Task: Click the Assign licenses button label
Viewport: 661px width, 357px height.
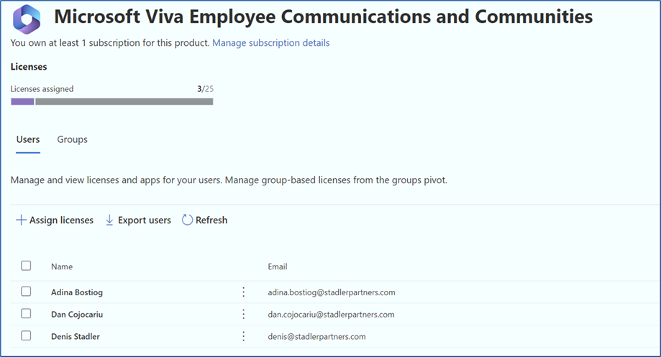Action: [x=62, y=221]
